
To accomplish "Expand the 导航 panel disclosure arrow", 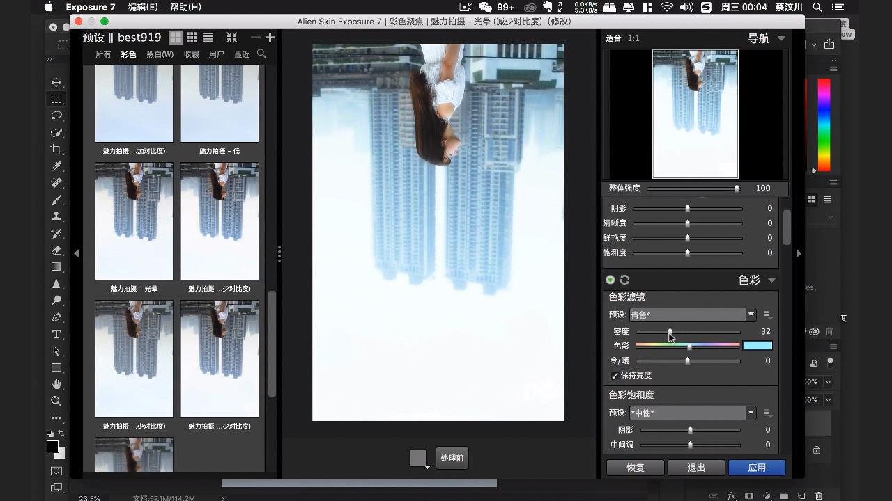I will pos(781,38).
